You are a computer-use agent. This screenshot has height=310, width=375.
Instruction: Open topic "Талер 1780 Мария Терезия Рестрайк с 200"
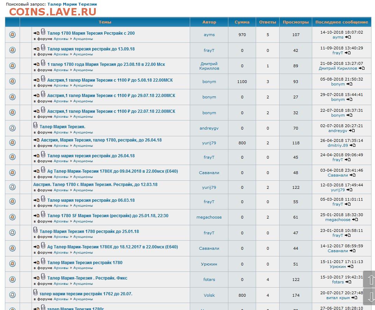(91, 33)
